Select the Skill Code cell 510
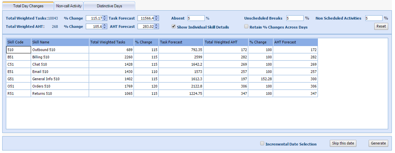Image resolution: width=395 pixels, height=153 pixels. pyautogui.click(x=18, y=50)
